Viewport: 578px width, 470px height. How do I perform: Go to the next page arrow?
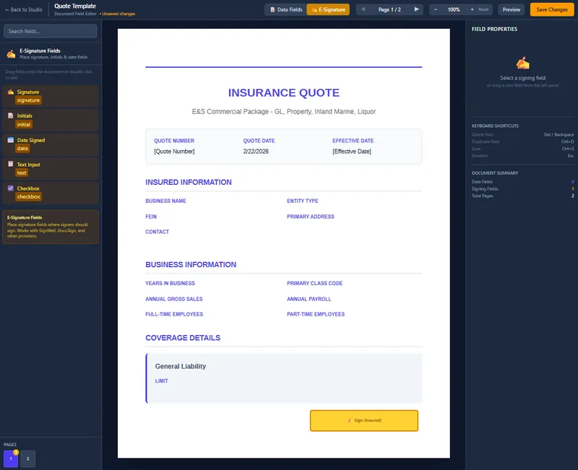[417, 9]
